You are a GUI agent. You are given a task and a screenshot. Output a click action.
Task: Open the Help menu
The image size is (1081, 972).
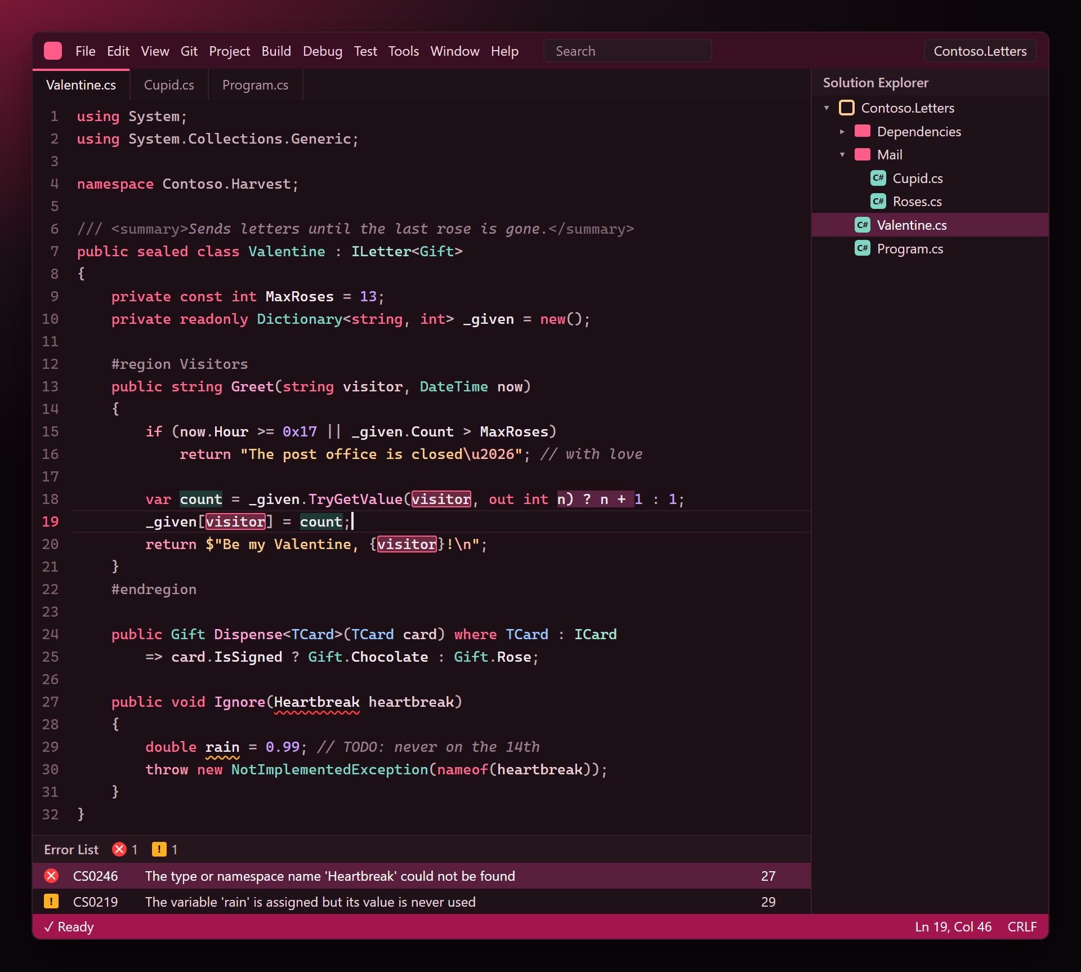[504, 51]
